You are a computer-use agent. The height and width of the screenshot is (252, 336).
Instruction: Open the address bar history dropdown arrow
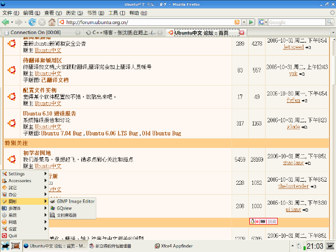click(245, 22)
